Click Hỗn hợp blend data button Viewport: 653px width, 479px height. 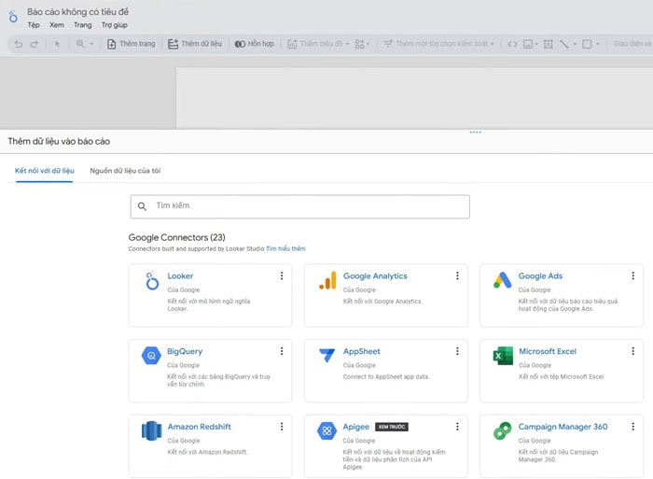click(x=255, y=44)
